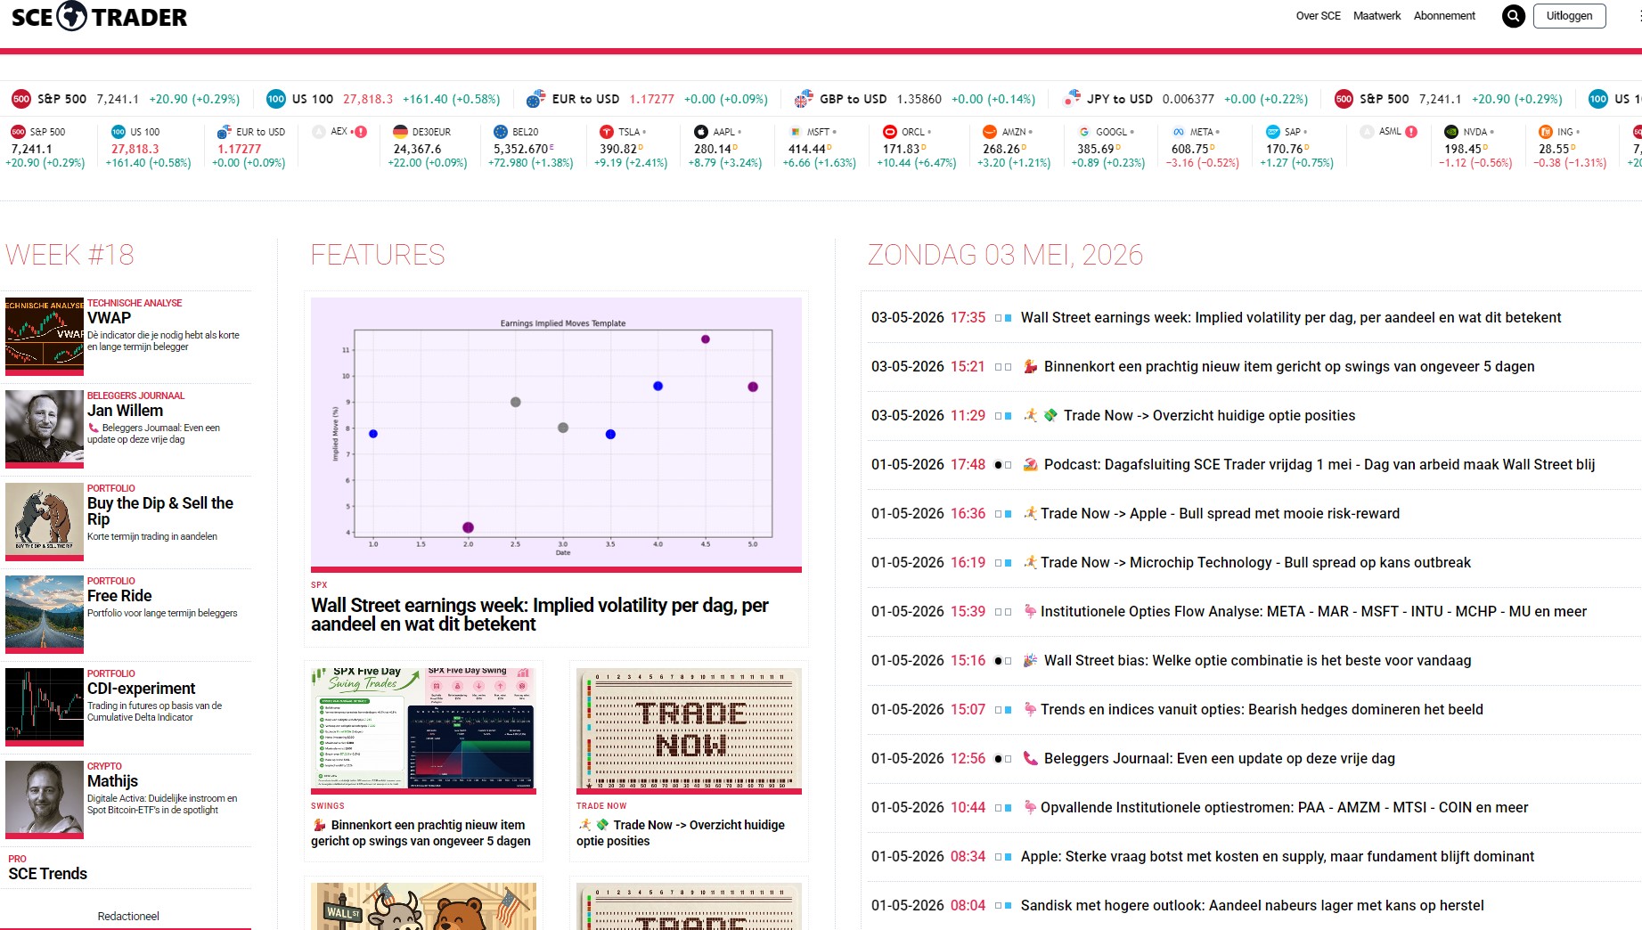Click the TRADE NOW category label
The width and height of the screenshot is (1642, 930).
(x=601, y=806)
